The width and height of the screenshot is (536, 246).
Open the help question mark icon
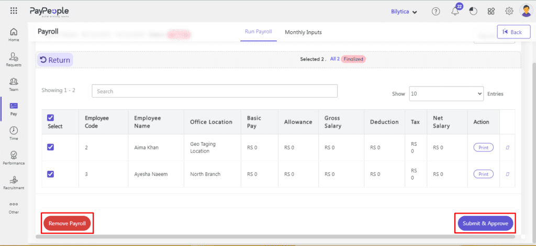(x=435, y=11)
